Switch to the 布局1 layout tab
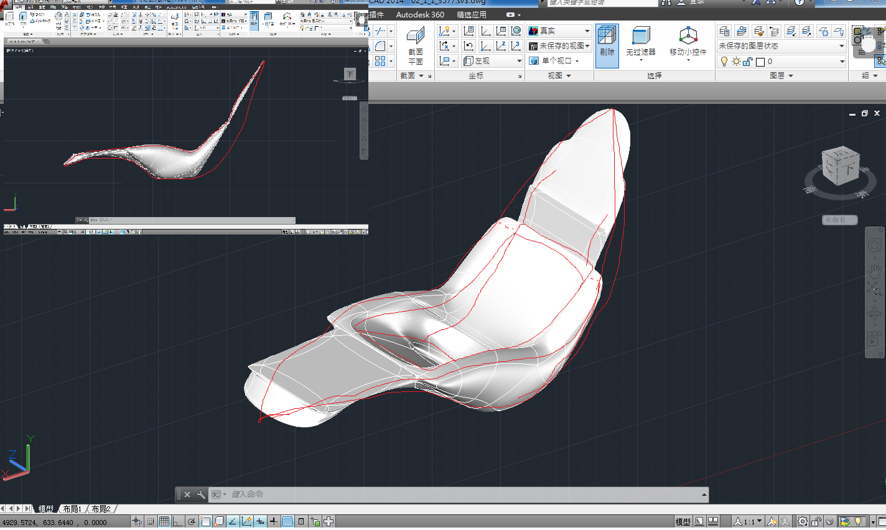The width and height of the screenshot is (886, 530). tap(72, 509)
